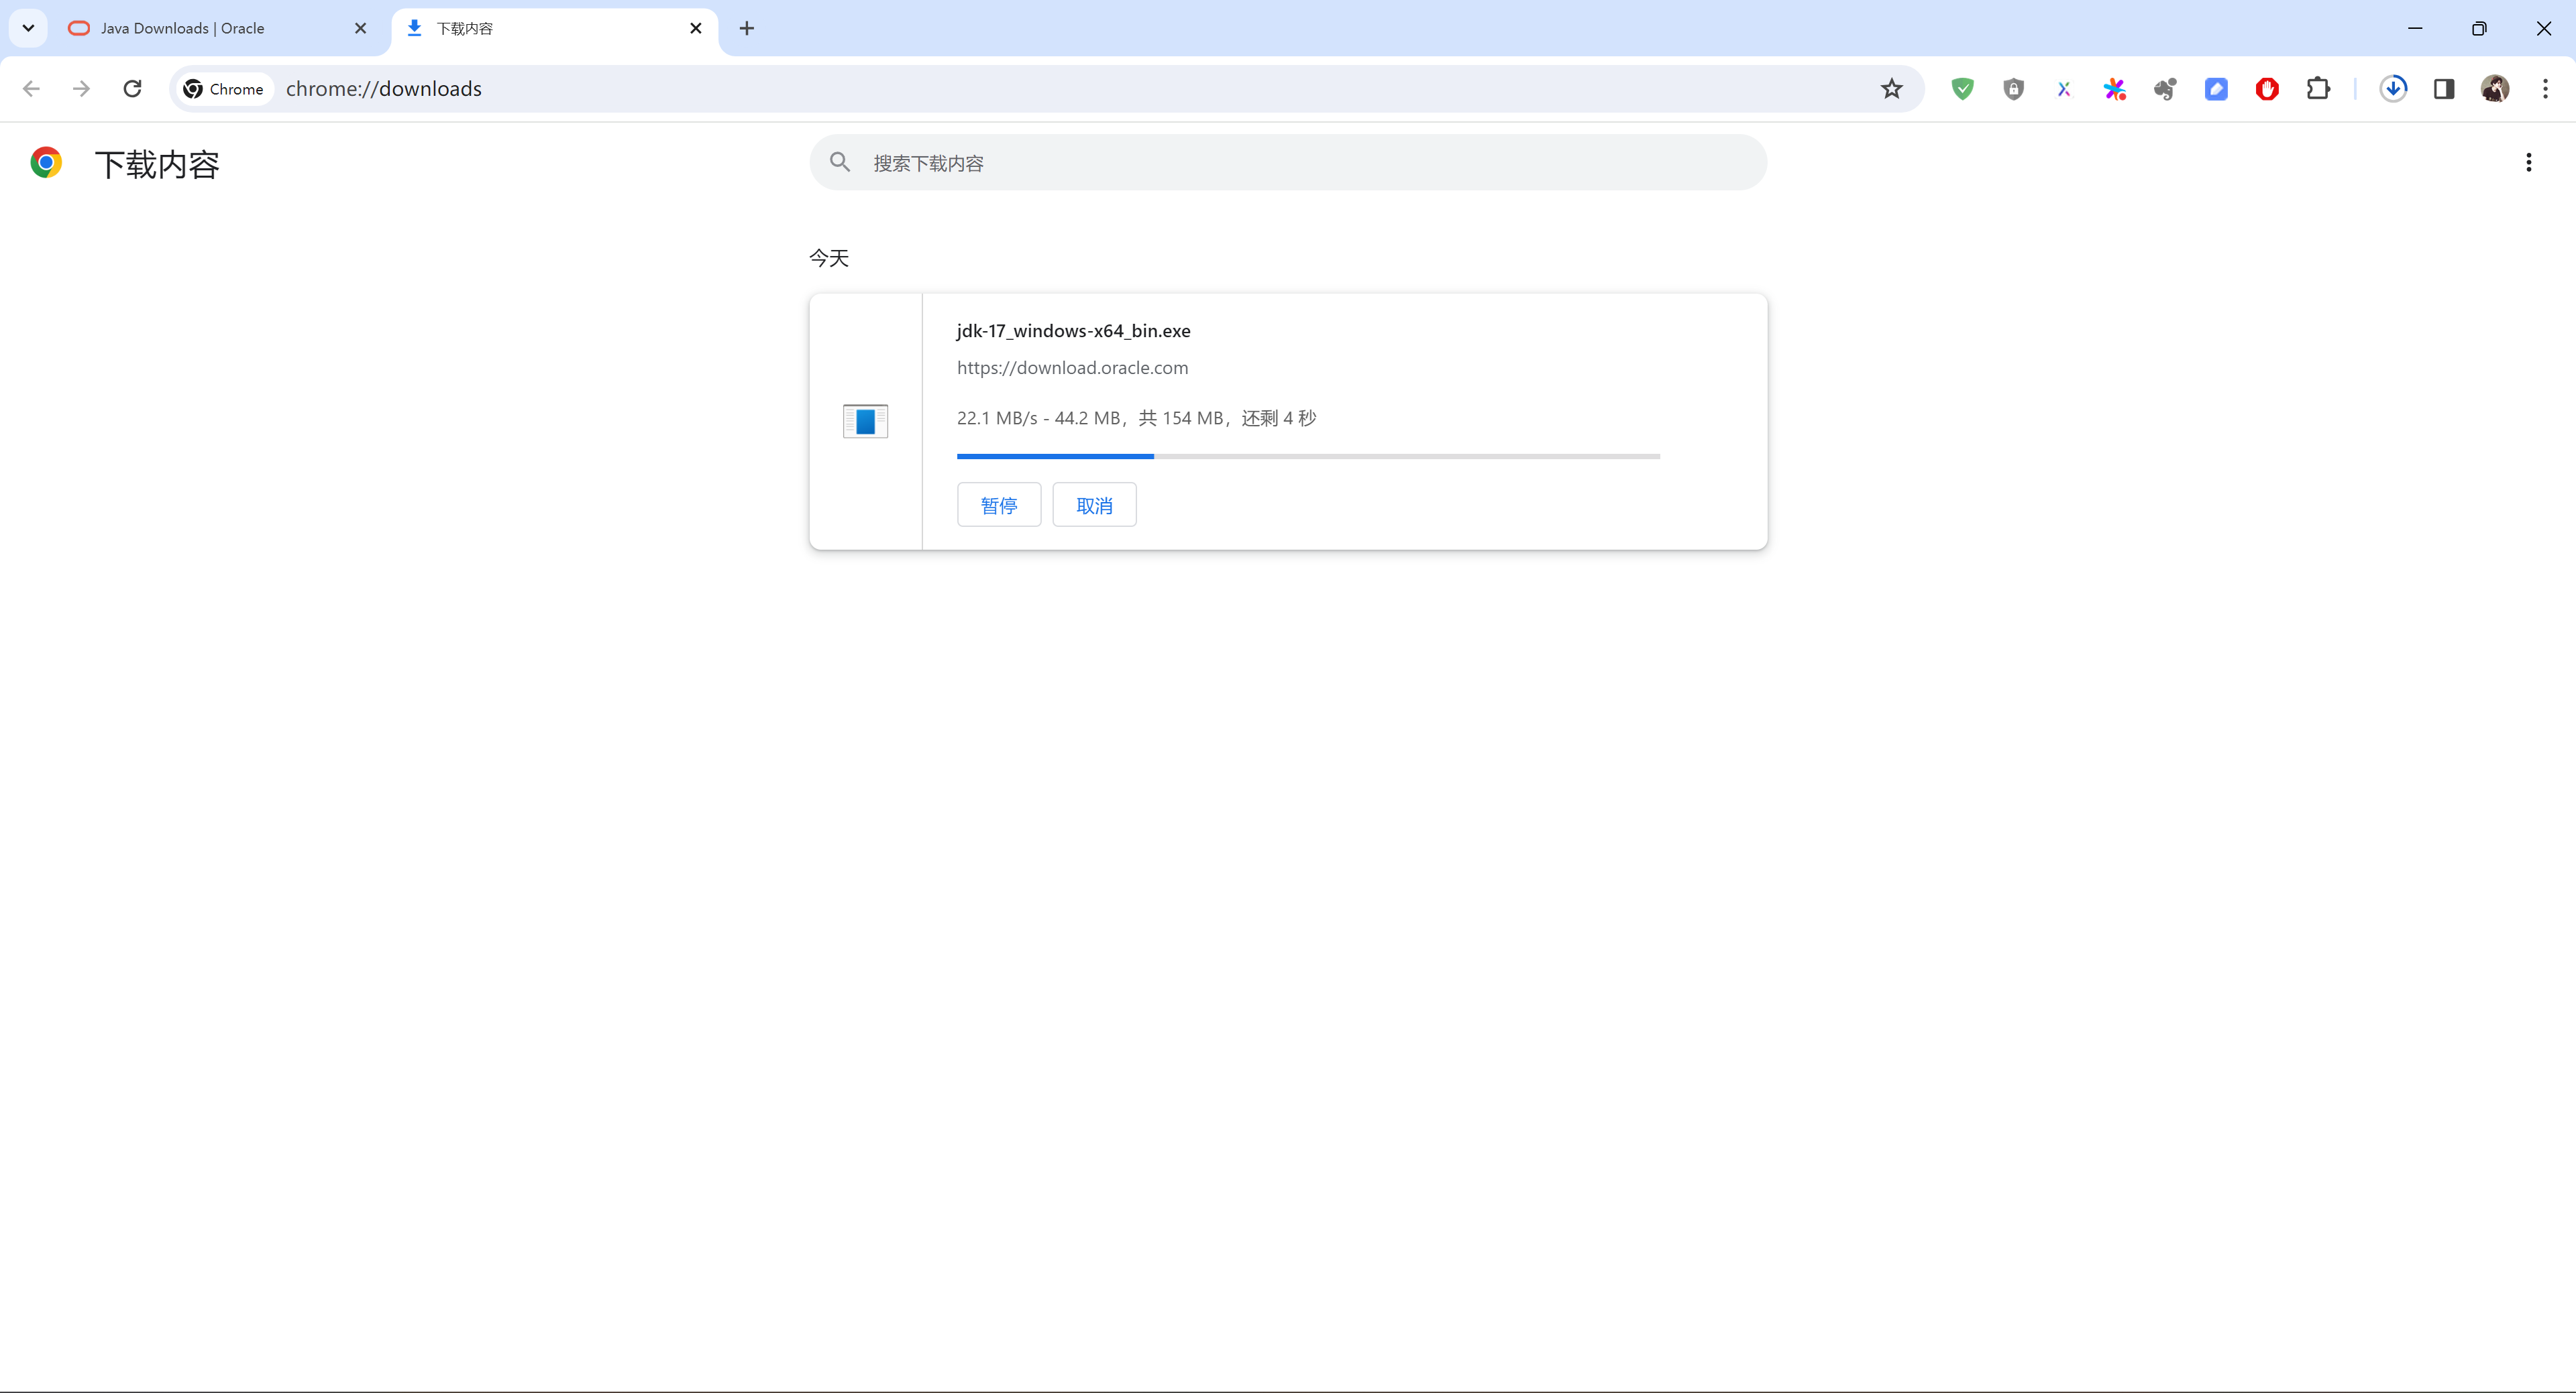Open the downloads page more-actions menu
This screenshot has height=1393, width=2576.
click(2529, 162)
